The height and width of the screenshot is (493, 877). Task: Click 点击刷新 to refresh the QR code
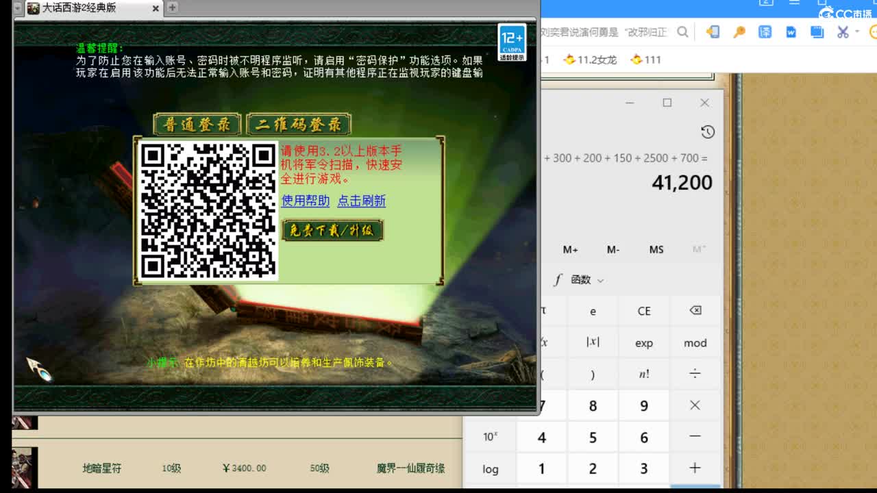[x=362, y=201]
